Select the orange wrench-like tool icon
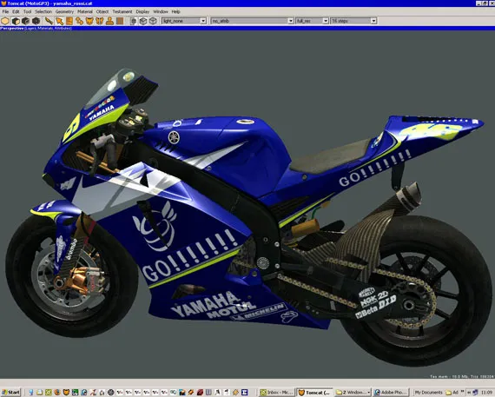 pyautogui.click(x=49, y=21)
